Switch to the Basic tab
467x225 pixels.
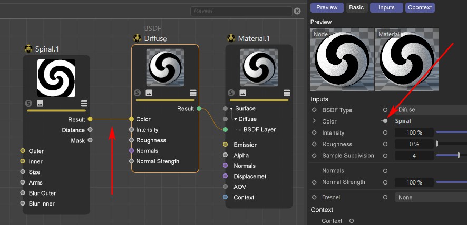[356, 7]
